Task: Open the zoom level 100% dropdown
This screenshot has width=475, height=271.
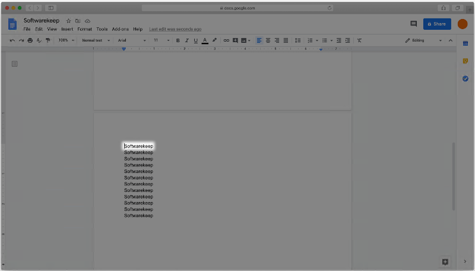Action: pos(66,40)
